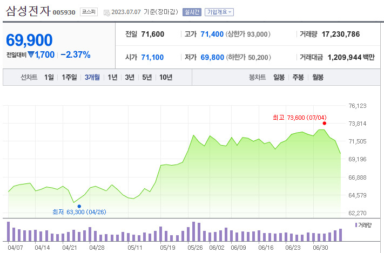Click the change percentage −2.37%

click(76, 54)
